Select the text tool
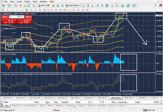 pos(35,10)
